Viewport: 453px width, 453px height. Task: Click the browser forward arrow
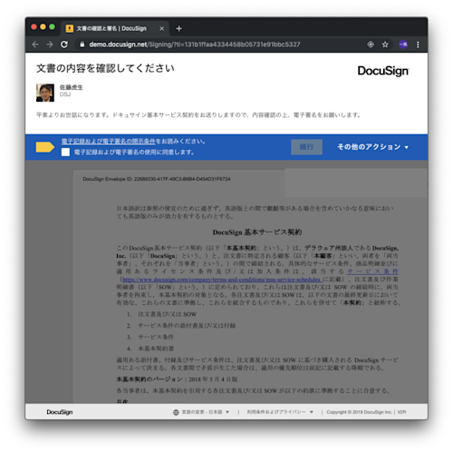coord(50,44)
